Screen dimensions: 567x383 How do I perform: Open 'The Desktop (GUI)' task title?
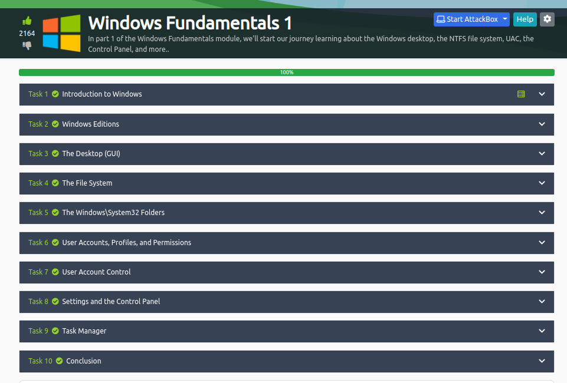[91, 154]
